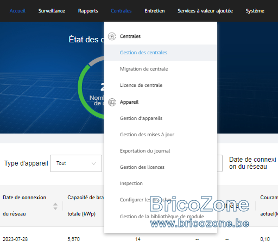
Task: Click the Date de connexion column header
Action: pyautogui.click(x=24, y=206)
